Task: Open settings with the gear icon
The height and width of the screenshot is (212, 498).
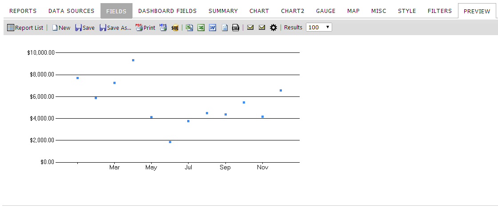Action: click(273, 28)
